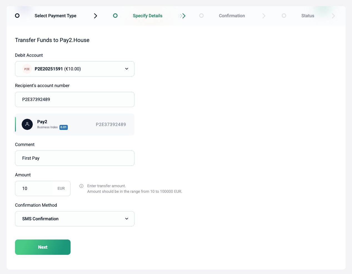Click the Specify Details step circle icon
This screenshot has height=274, width=352.
(x=115, y=16)
